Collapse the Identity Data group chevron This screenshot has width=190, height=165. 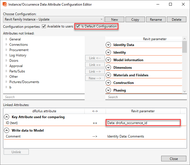[108, 45]
